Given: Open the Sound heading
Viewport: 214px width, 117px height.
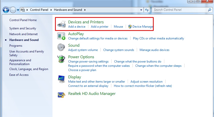Looking at the screenshot, I should [x=74, y=45].
